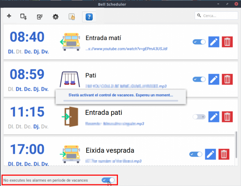The height and width of the screenshot is (186, 241).
Task: Open settings with the gear icon
Action: tap(56, 17)
